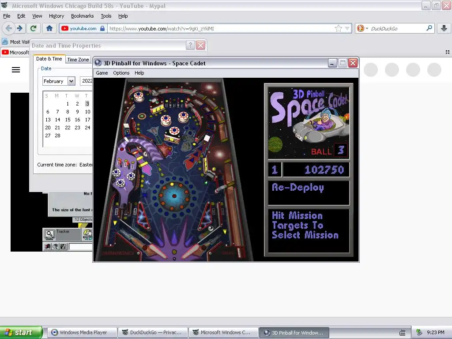Click the Space Cadet logo artwork
Viewport: 452px width, 339px height.
(x=309, y=123)
